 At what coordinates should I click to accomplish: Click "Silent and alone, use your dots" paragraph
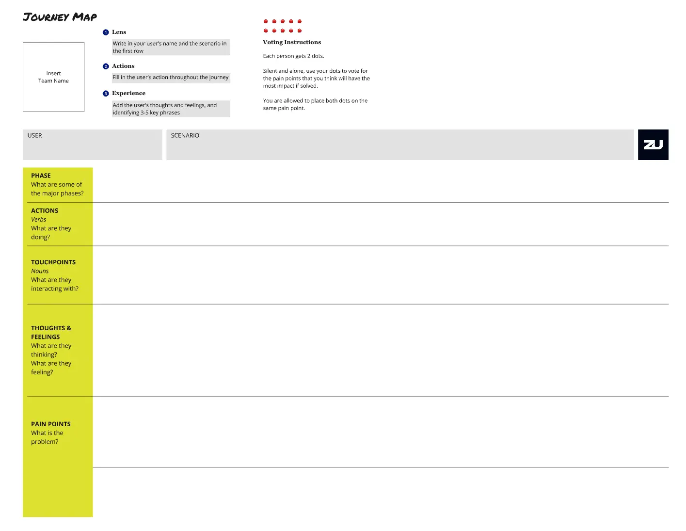316,78
